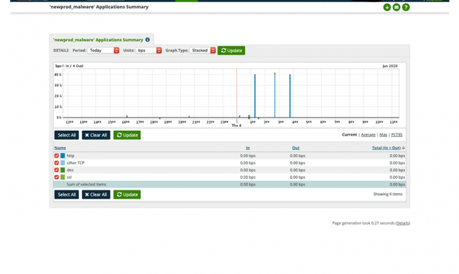459x274 pixels.
Task: Uncheck the ssl checkbox
Action: point(56,177)
